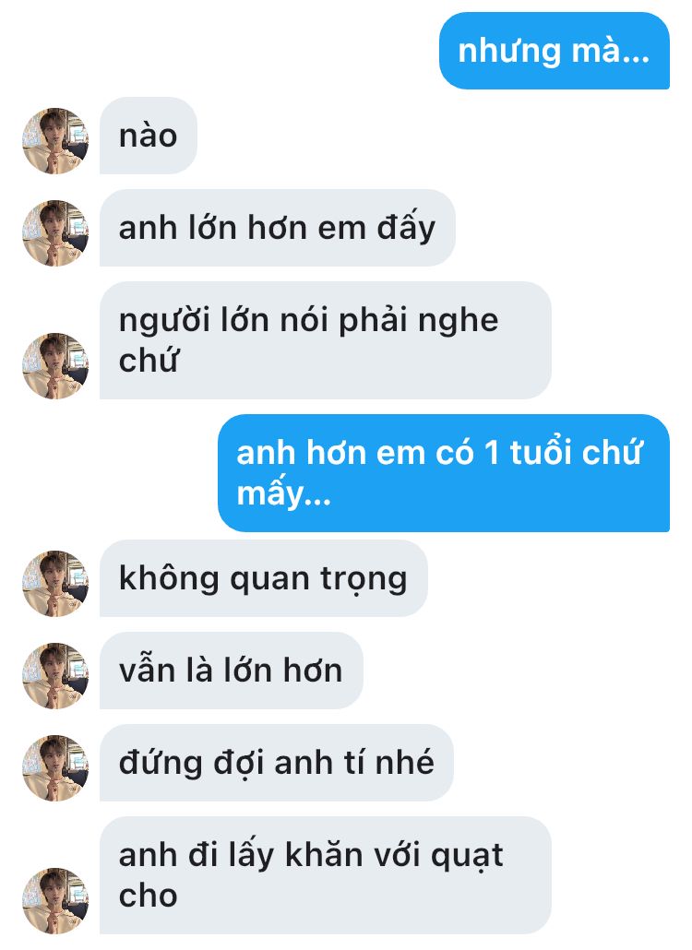Select the 'anh đi lấy khăn với quạt cho' message

pyautogui.click(x=326, y=875)
